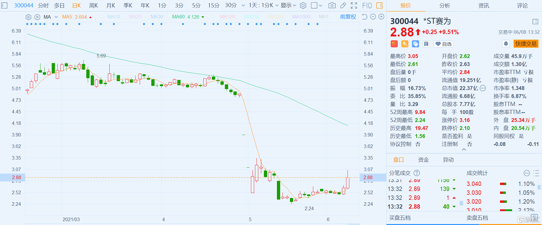The height and width of the screenshot is (225, 542).
Task: Select the 1分 minute period
Action: (x=162, y=5)
